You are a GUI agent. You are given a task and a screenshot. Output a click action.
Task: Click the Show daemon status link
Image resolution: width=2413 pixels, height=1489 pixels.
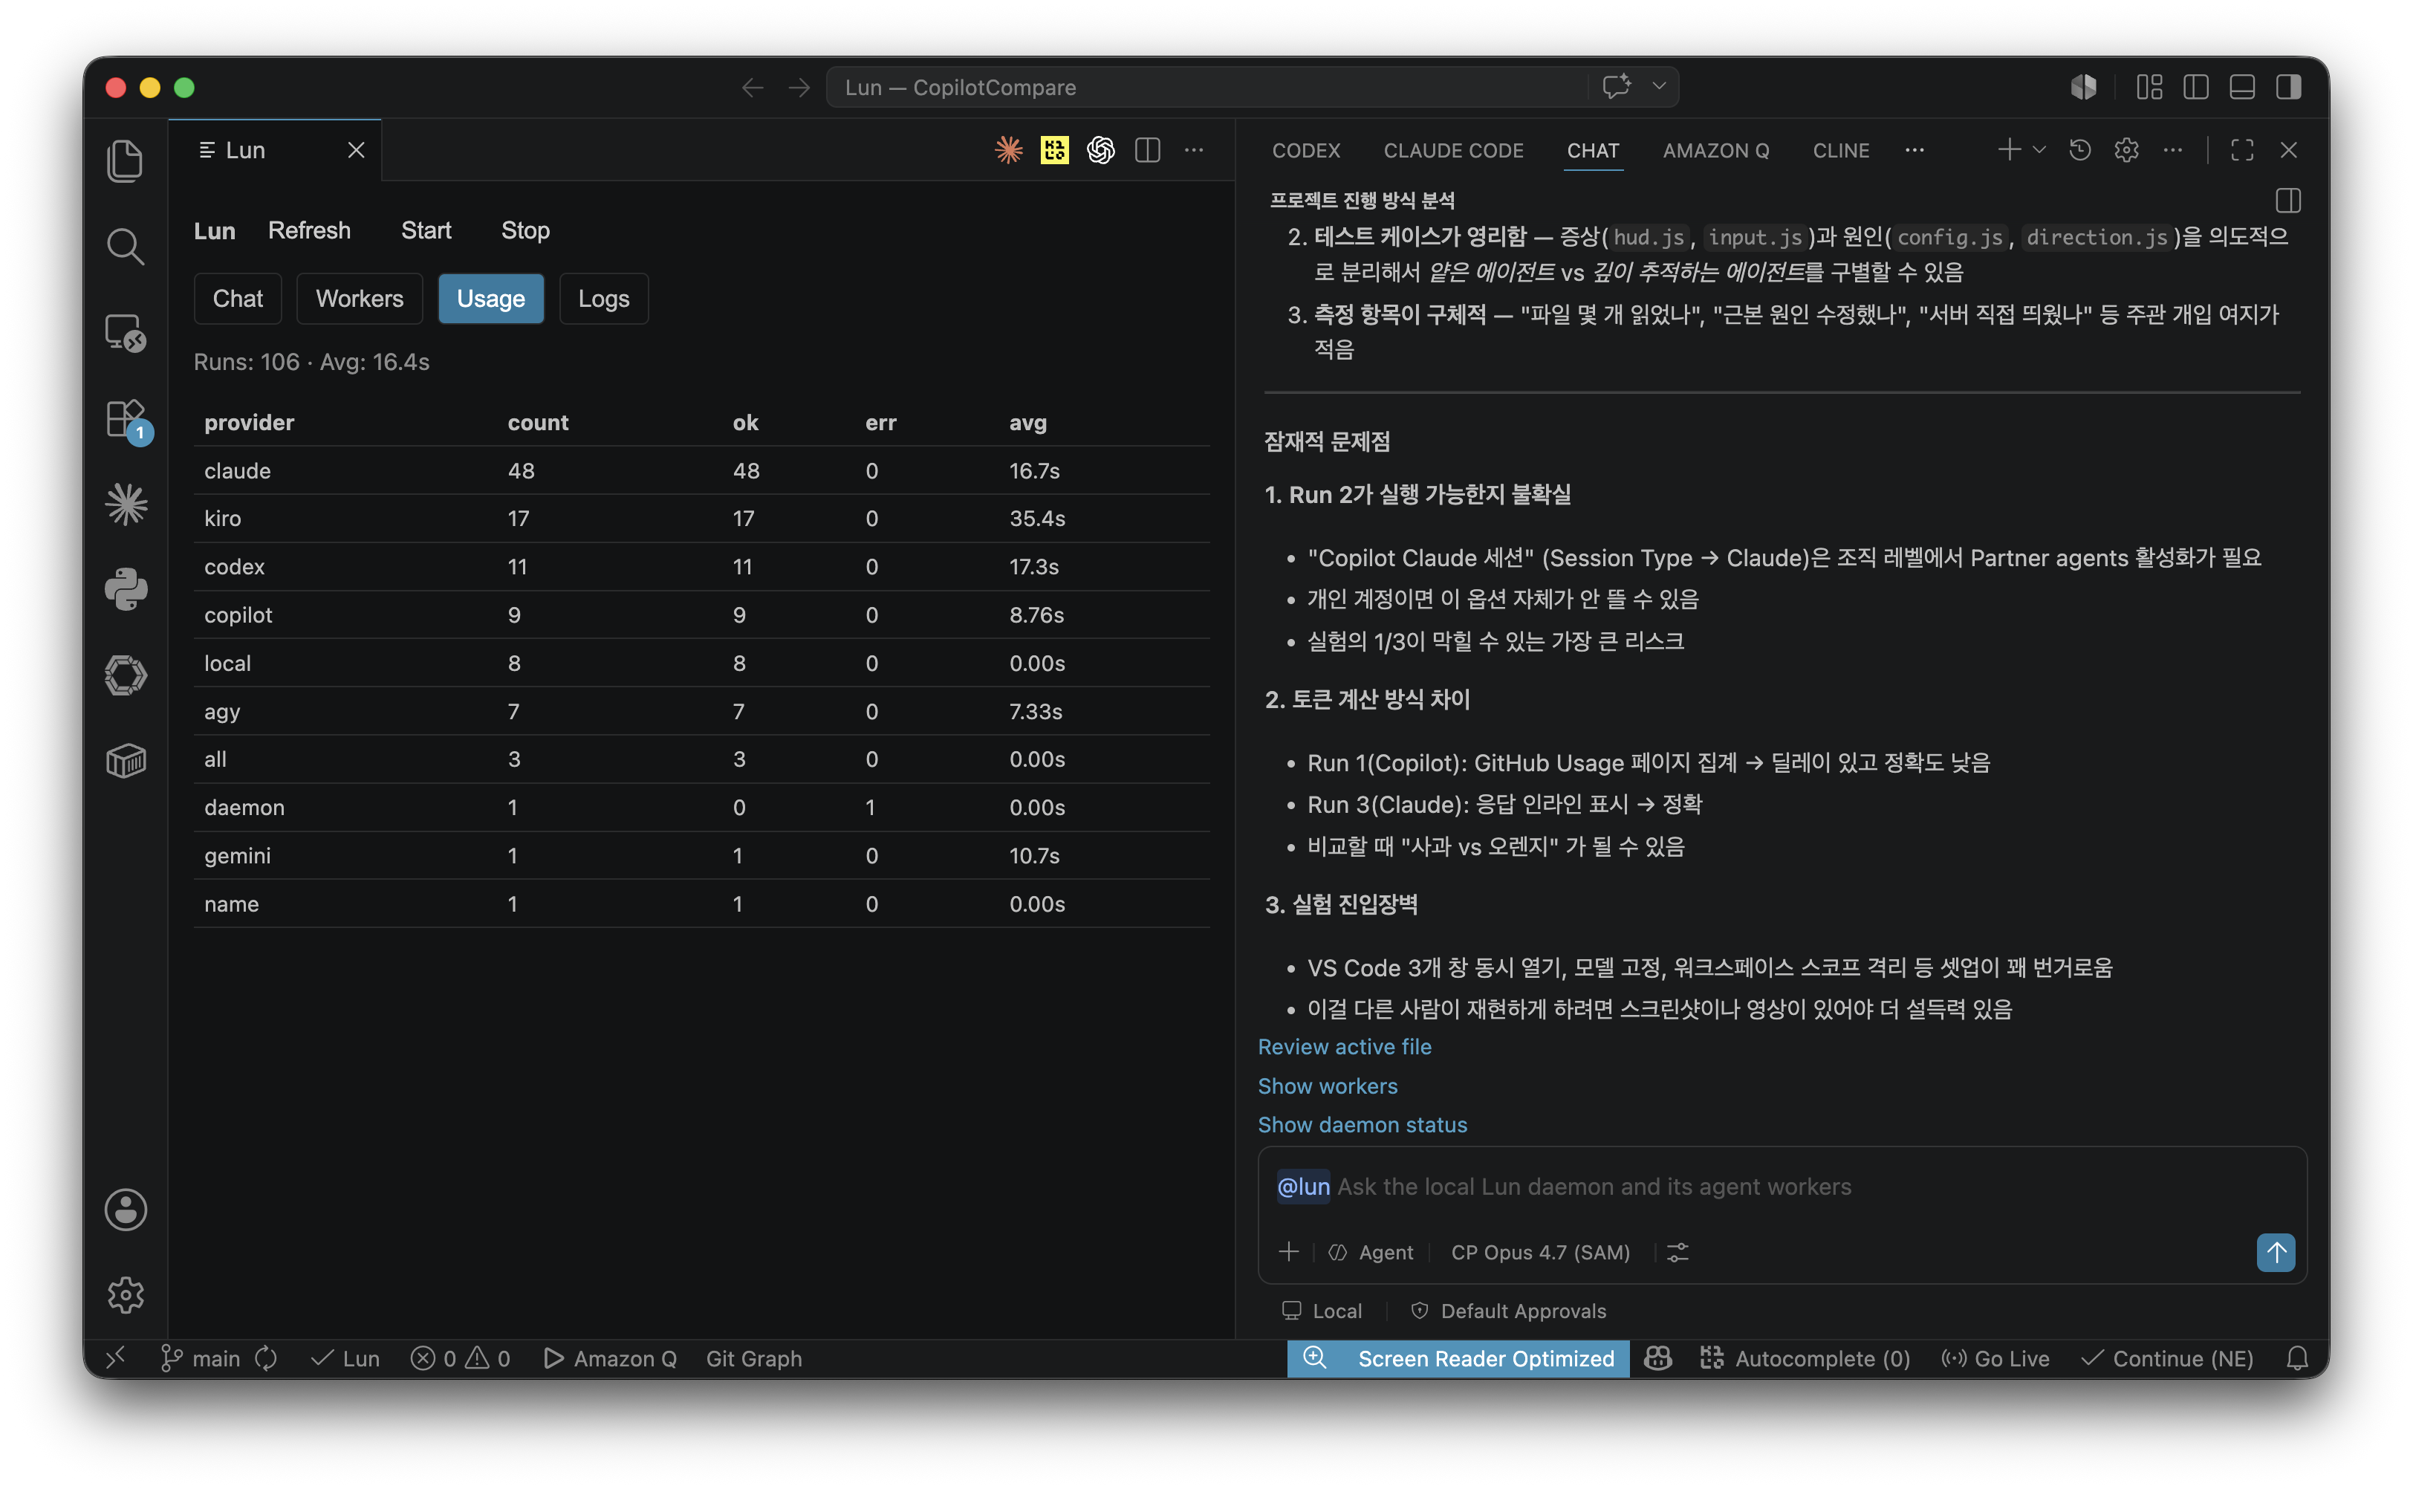pos(1362,1125)
